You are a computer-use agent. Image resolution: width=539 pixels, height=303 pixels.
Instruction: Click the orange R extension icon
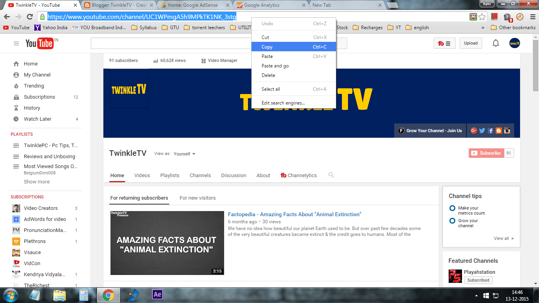(520, 17)
